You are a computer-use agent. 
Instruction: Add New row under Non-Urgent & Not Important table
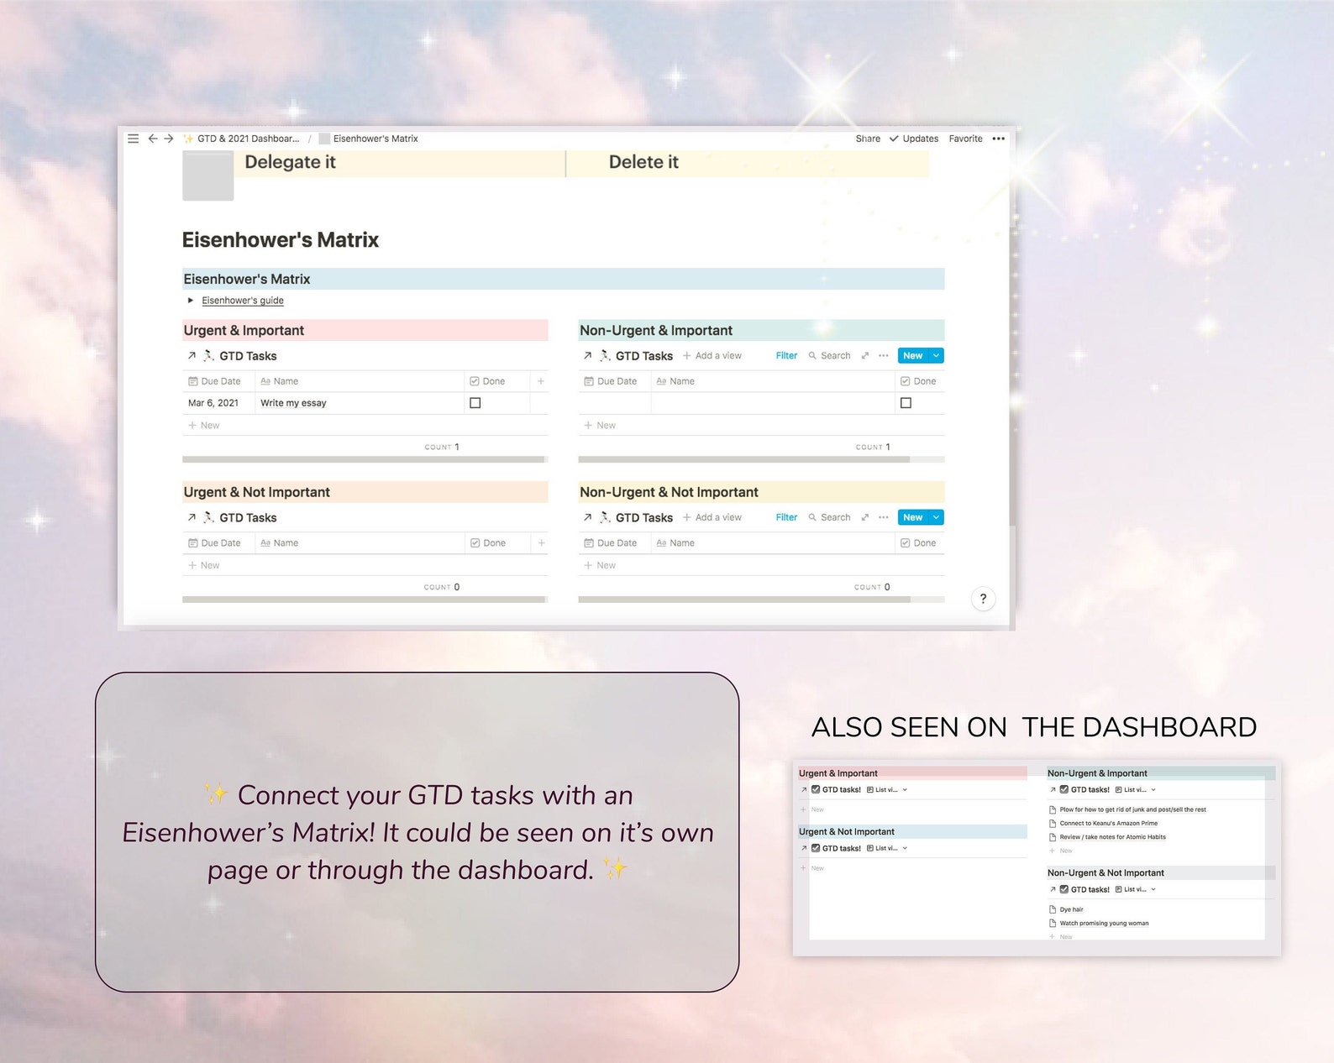point(761,565)
